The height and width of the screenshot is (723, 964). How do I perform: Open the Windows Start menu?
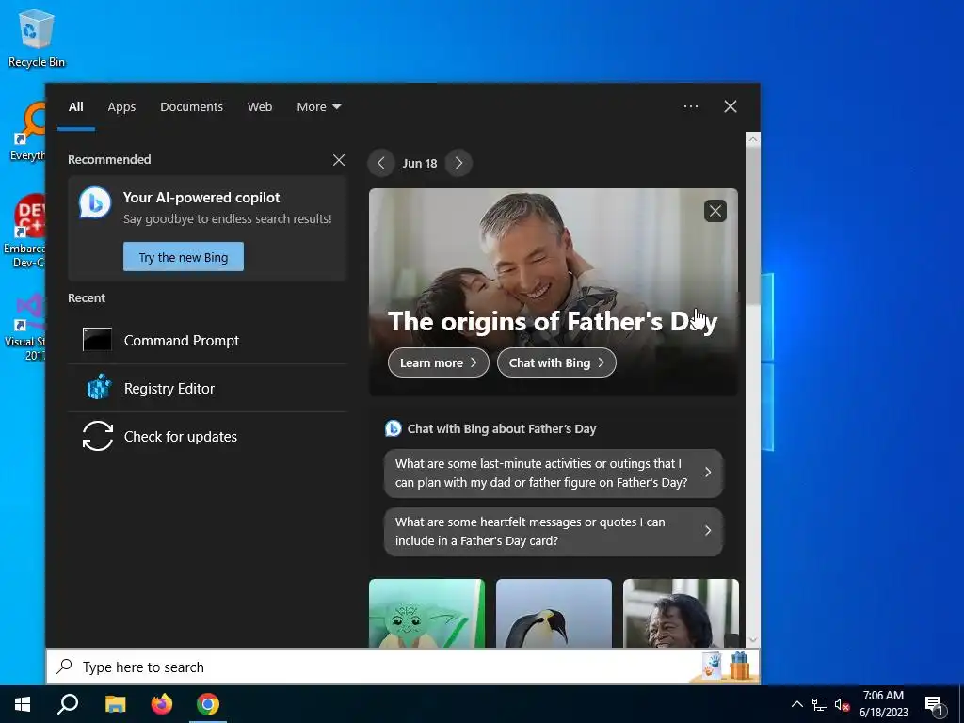[23, 704]
